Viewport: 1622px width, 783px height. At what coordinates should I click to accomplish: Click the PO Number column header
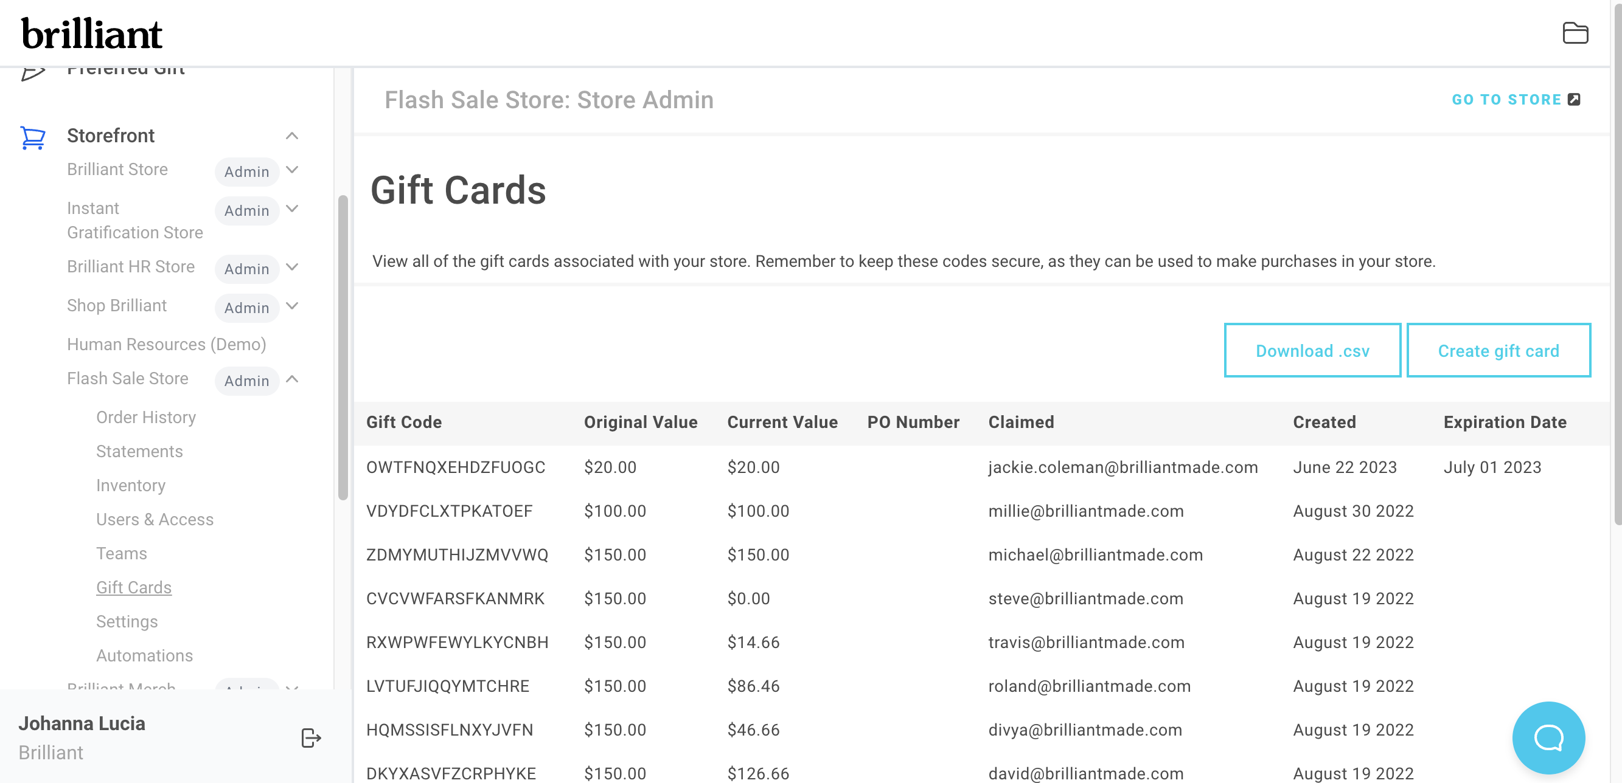(913, 422)
